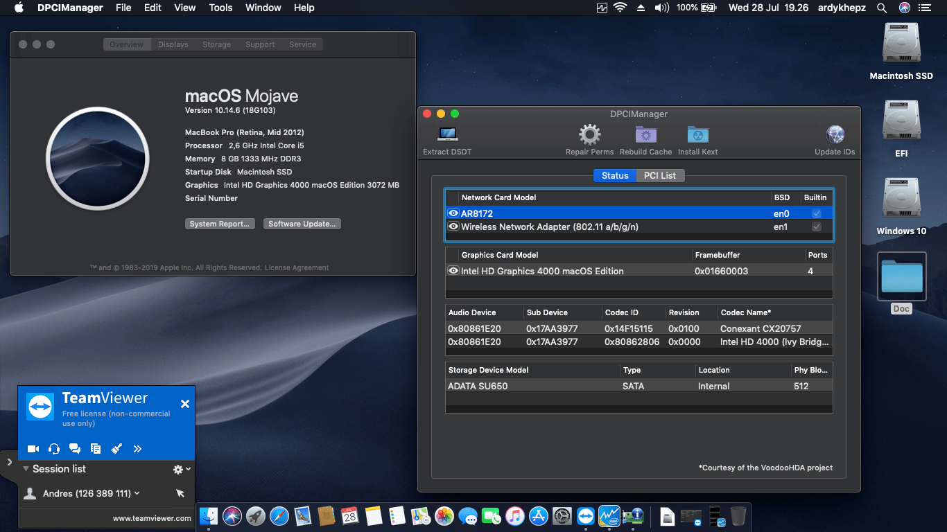Open the Apple menu

click(19, 8)
